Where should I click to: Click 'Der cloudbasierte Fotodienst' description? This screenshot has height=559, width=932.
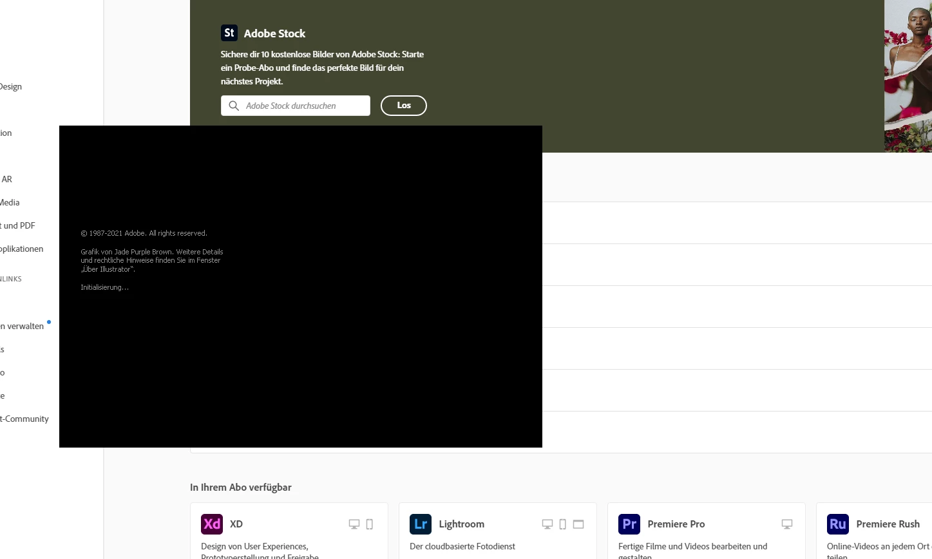462,546
